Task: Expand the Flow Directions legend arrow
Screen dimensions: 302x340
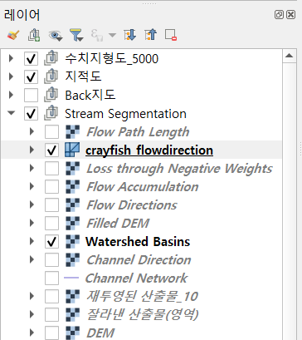Action: pos(32,204)
